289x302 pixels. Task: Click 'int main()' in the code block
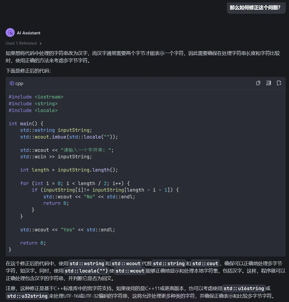[26, 123]
